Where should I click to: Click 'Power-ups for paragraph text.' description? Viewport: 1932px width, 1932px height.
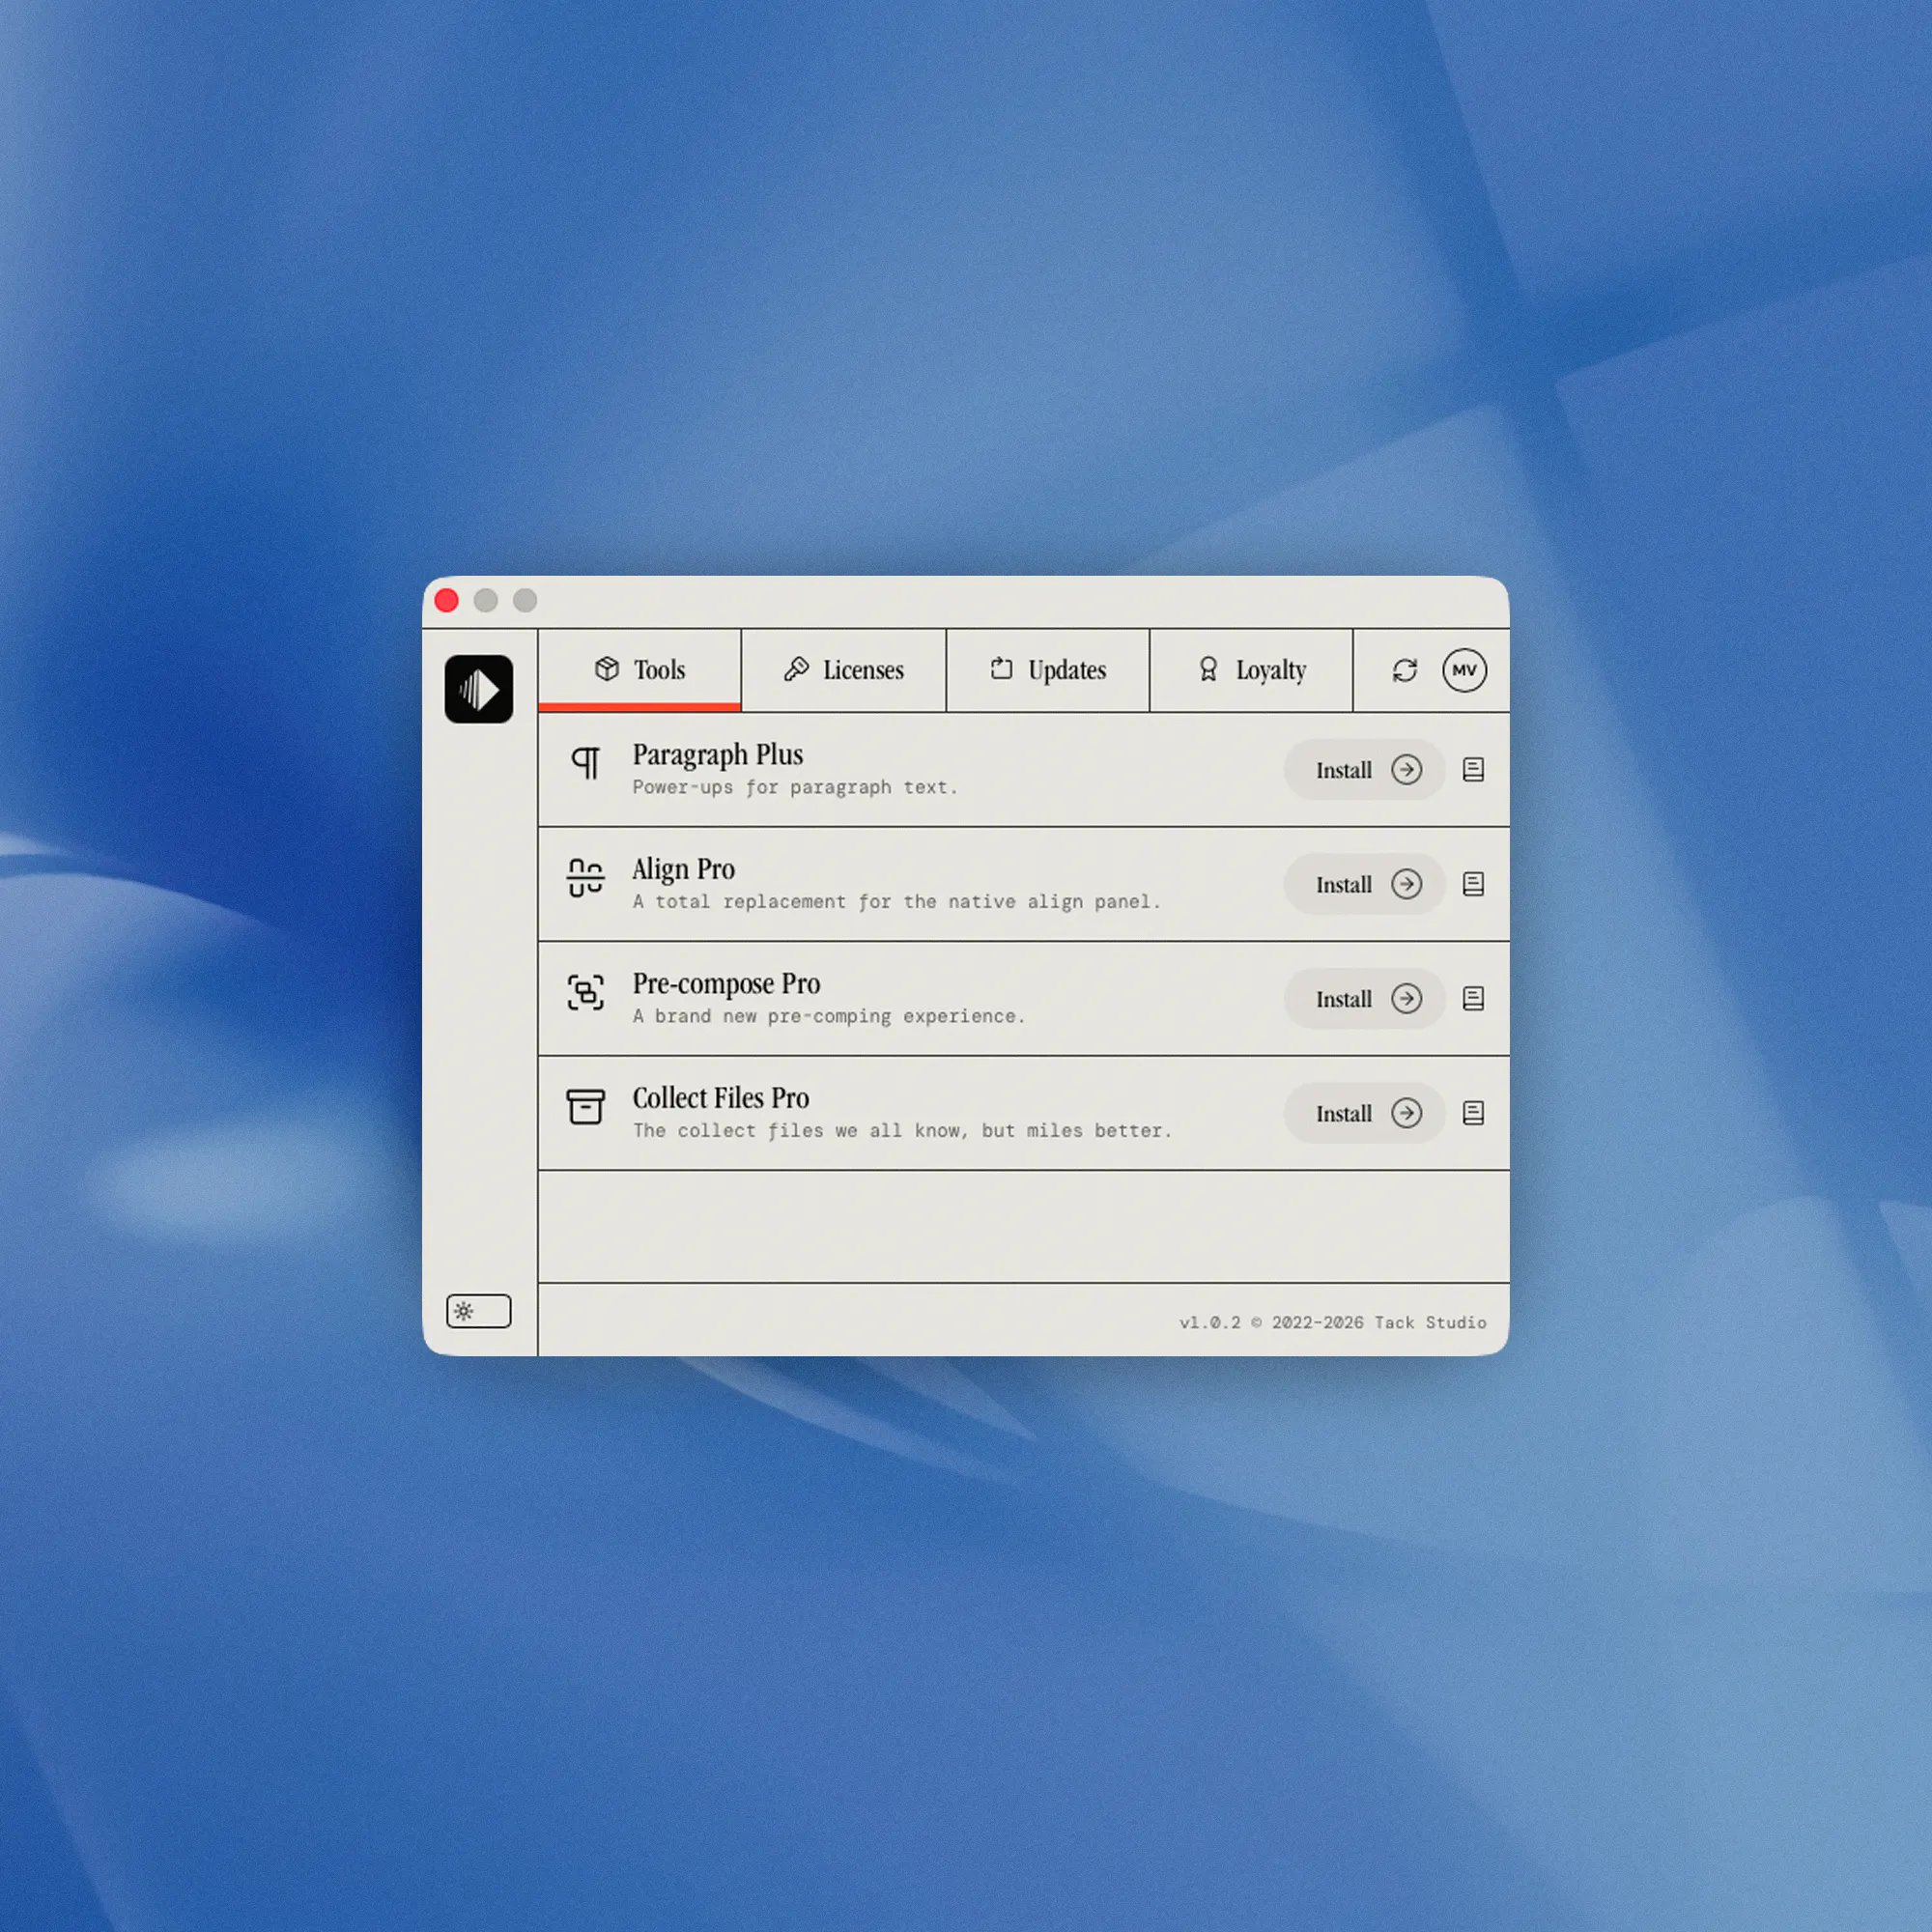[x=795, y=788]
